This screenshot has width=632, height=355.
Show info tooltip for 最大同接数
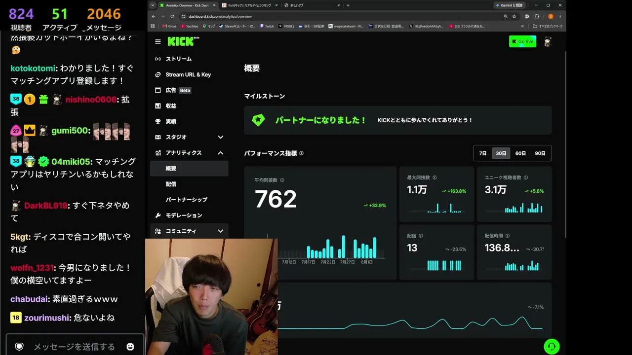pos(434,177)
